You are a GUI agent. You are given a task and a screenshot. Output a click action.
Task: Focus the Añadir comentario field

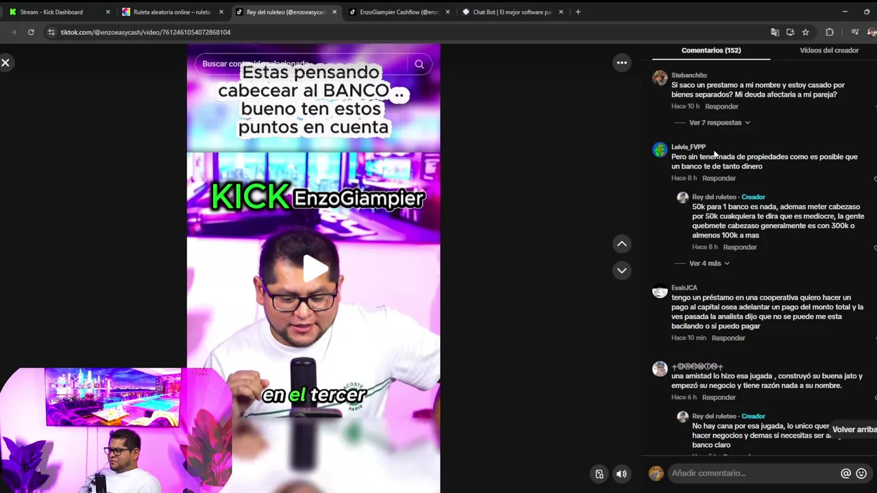click(754, 473)
